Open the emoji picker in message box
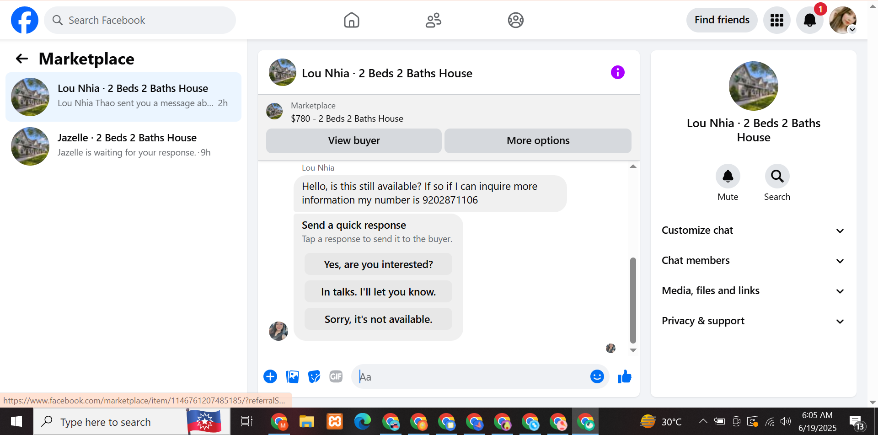 (x=597, y=376)
